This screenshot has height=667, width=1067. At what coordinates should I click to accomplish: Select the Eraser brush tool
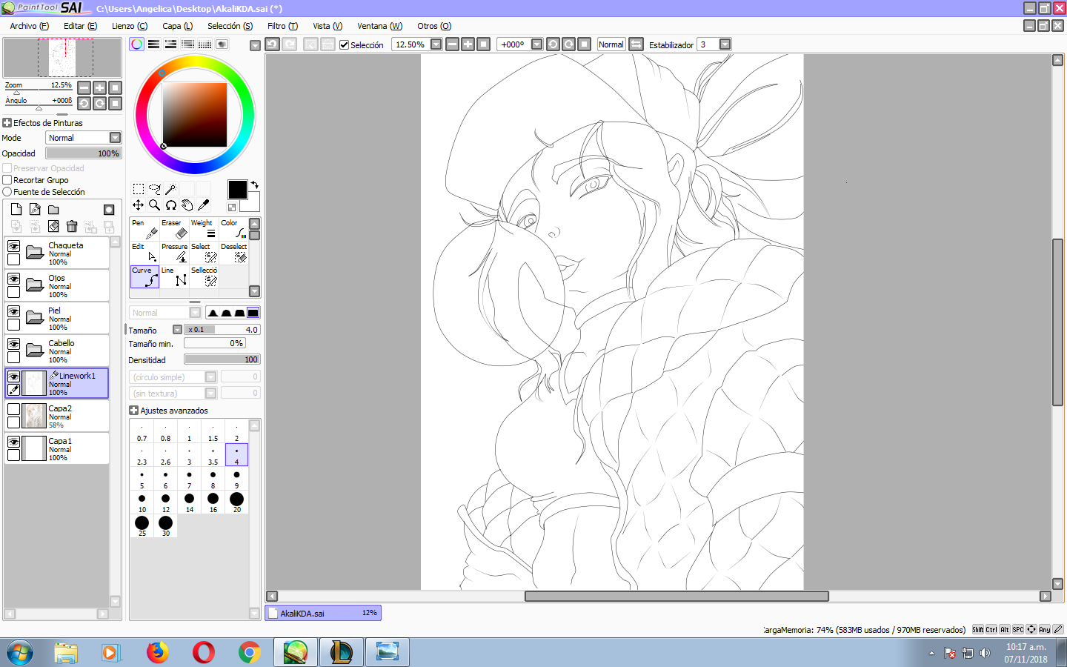click(x=174, y=229)
